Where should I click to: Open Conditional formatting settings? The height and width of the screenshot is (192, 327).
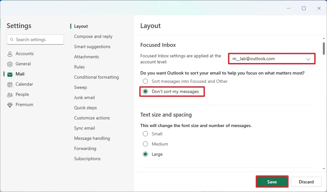tap(96, 77)
